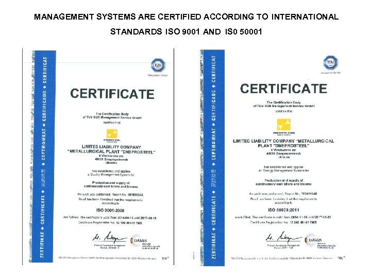Viewport: 371px width, 278px height.
Task: Click 'PLANT "DNEPROSTEEL"' line on the ISO 50001 certificate
Action: point(283,146)
